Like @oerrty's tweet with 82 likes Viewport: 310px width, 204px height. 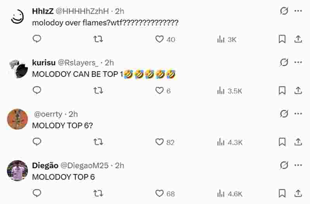(160, 142)
